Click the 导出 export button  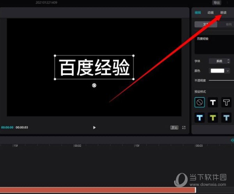tap(217, 3)
